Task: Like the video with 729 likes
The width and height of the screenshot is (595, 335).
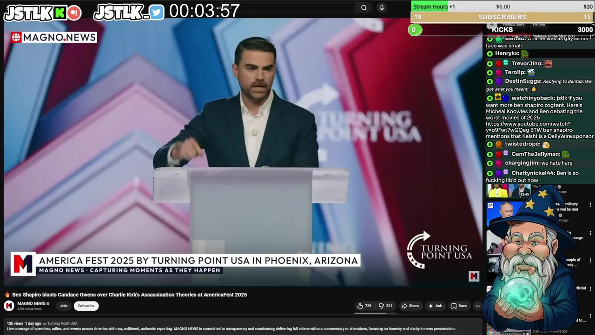Action: point(364,306)
